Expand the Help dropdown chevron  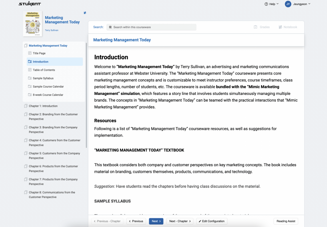point(278,4)
